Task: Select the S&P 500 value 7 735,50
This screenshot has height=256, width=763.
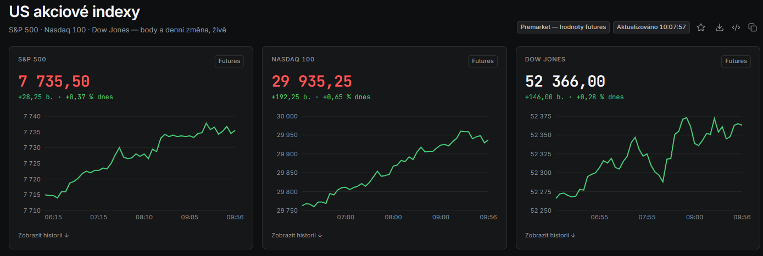Action: [54, 82]
